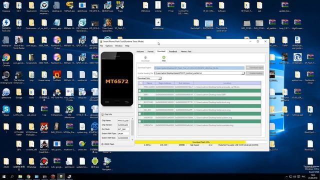Open Chrome from the taskbar
The width and height of the screenshot is (320, 180).
[x=28, y=176]
